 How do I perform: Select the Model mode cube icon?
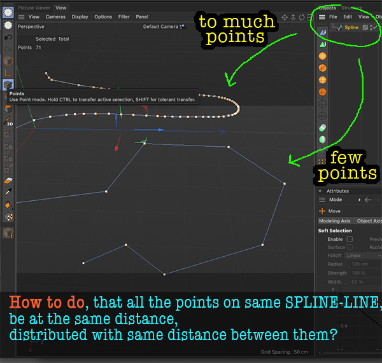click(x=8, y=61)
